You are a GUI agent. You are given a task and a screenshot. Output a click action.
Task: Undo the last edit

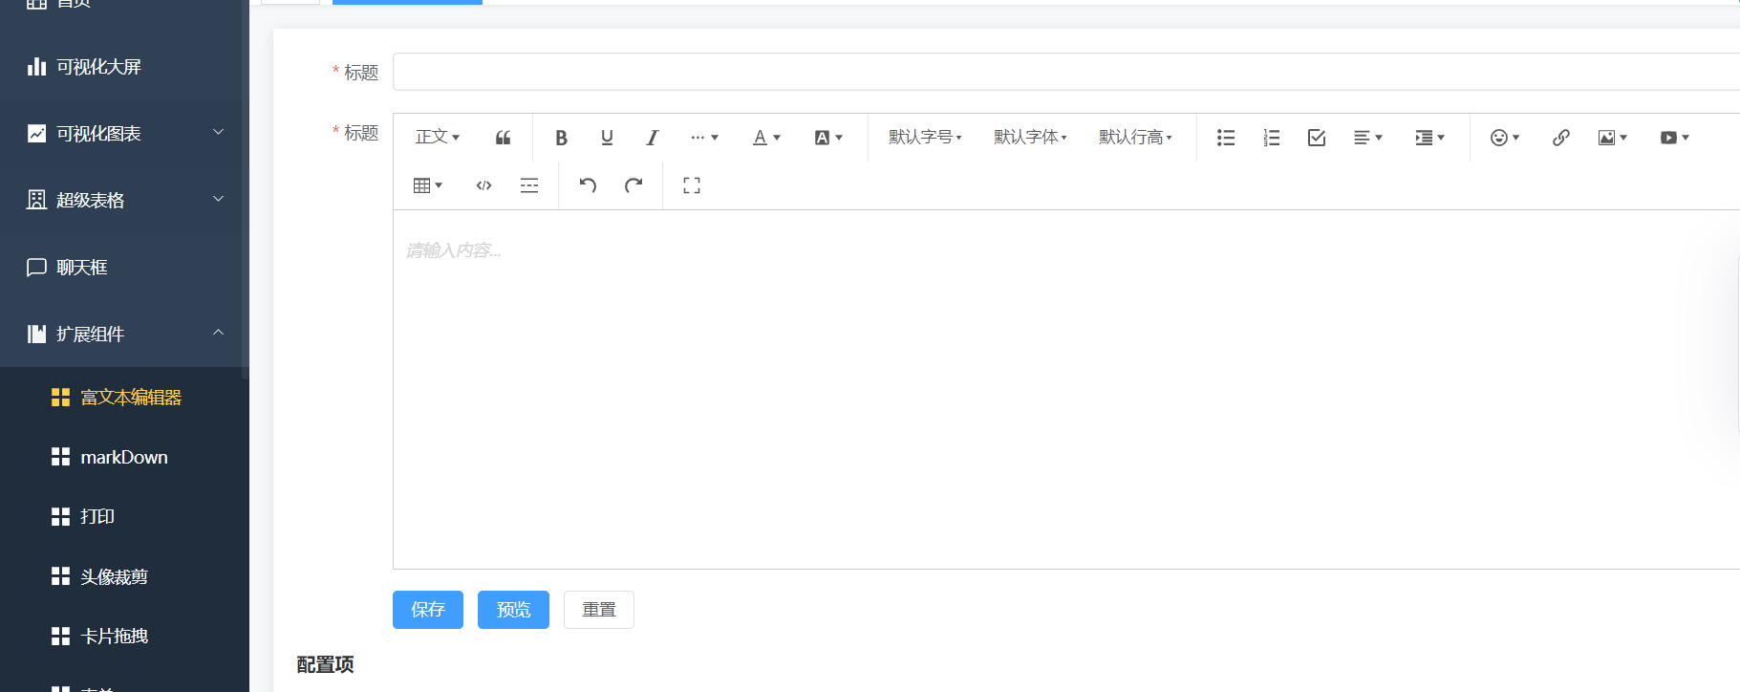click(588, 185)
